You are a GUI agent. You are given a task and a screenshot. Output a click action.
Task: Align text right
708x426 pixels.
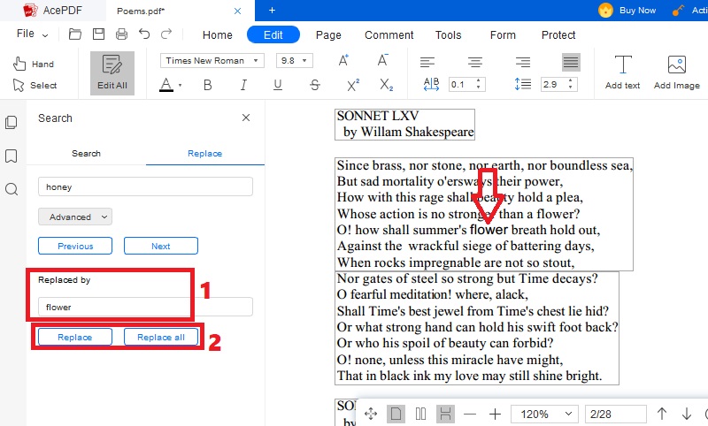(x=523, y=62)
